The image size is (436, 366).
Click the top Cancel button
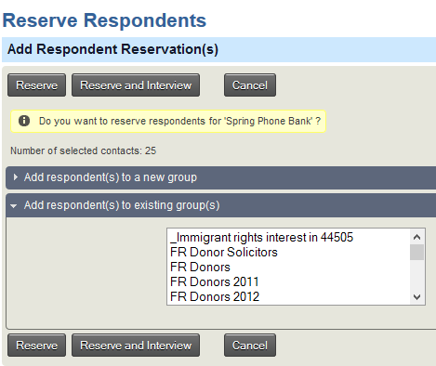250,85
